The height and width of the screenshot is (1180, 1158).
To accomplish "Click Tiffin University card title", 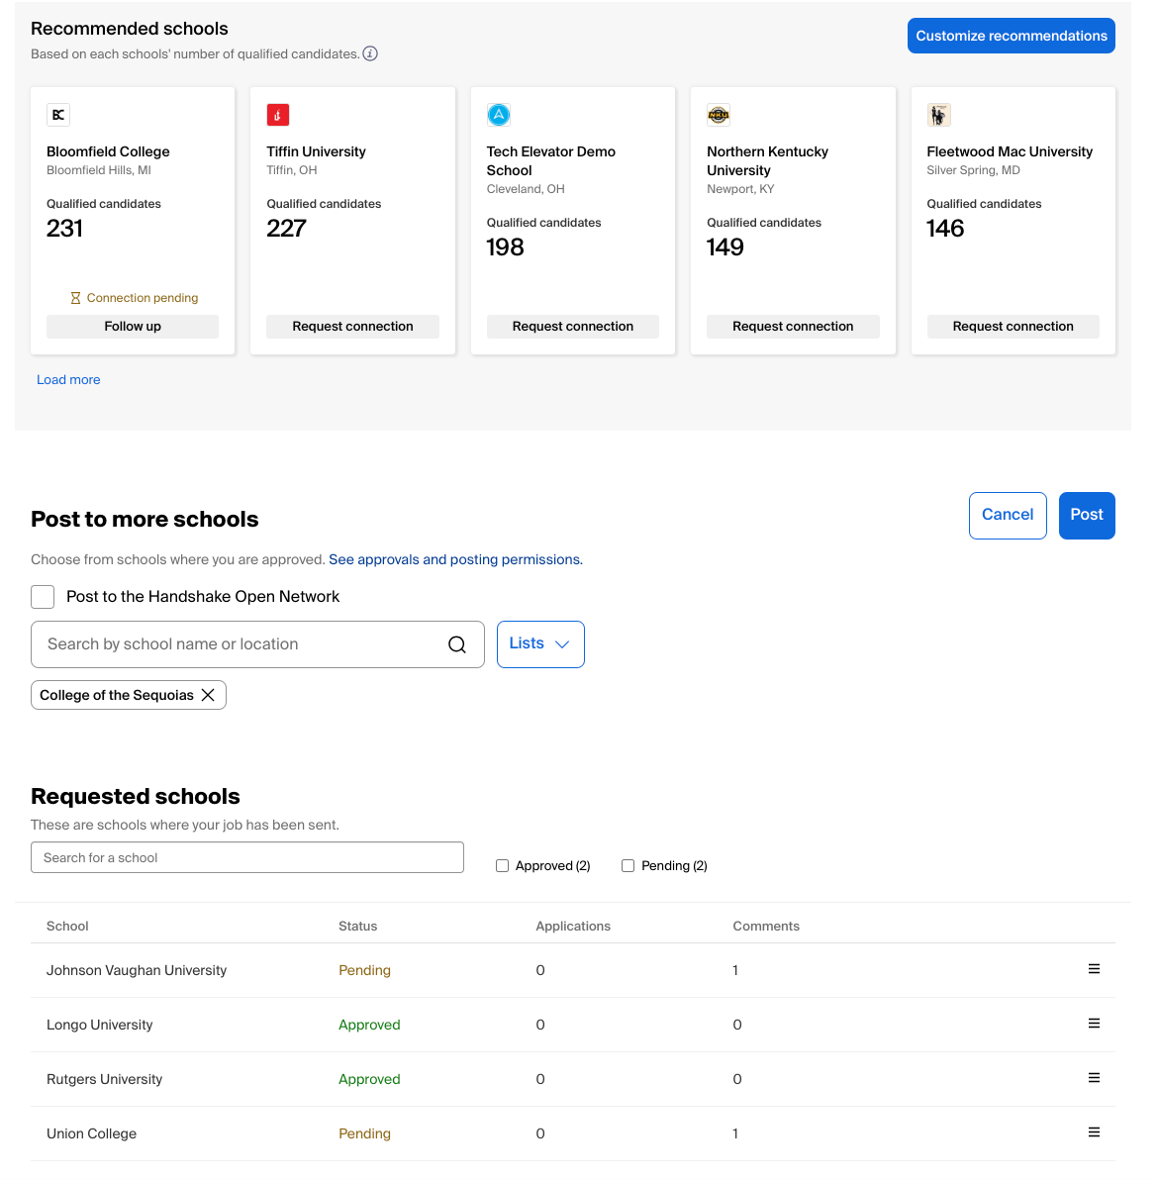I will coord(316,151).
